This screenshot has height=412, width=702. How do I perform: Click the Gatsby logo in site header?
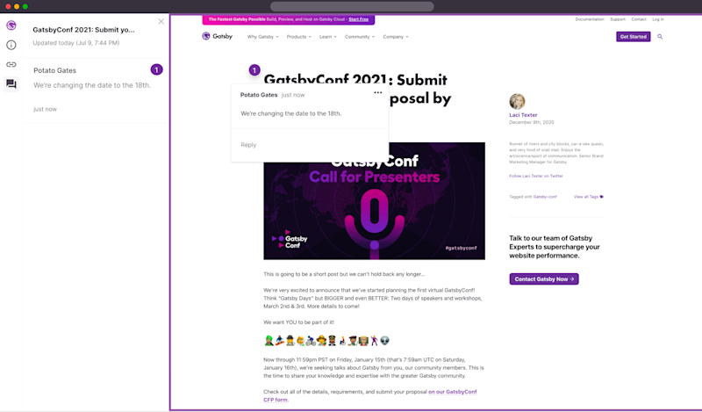coord(217,36)
